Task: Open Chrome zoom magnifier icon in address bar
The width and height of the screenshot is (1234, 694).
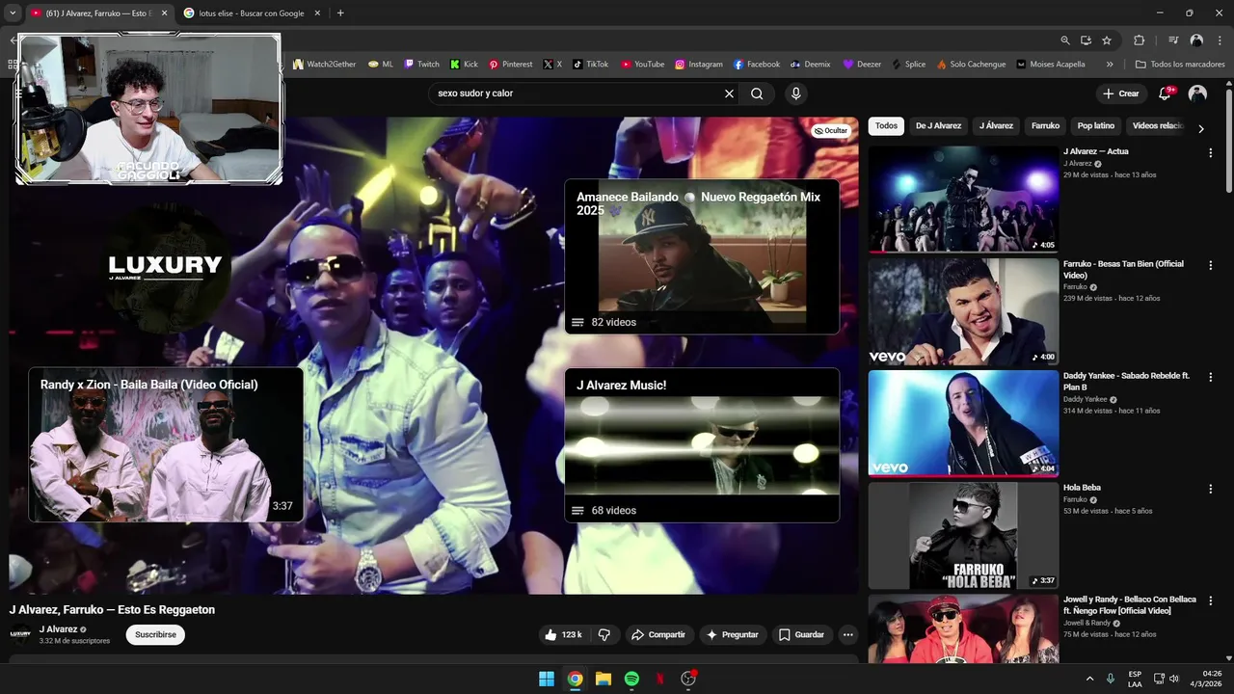Action: [1065, 40]
